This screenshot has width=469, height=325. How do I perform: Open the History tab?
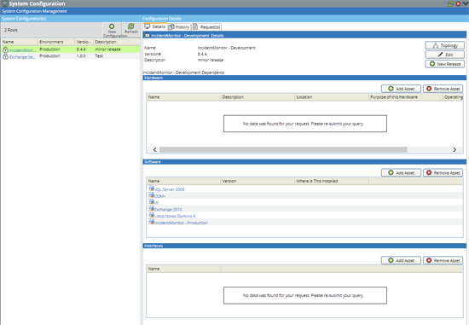[179, 27]
